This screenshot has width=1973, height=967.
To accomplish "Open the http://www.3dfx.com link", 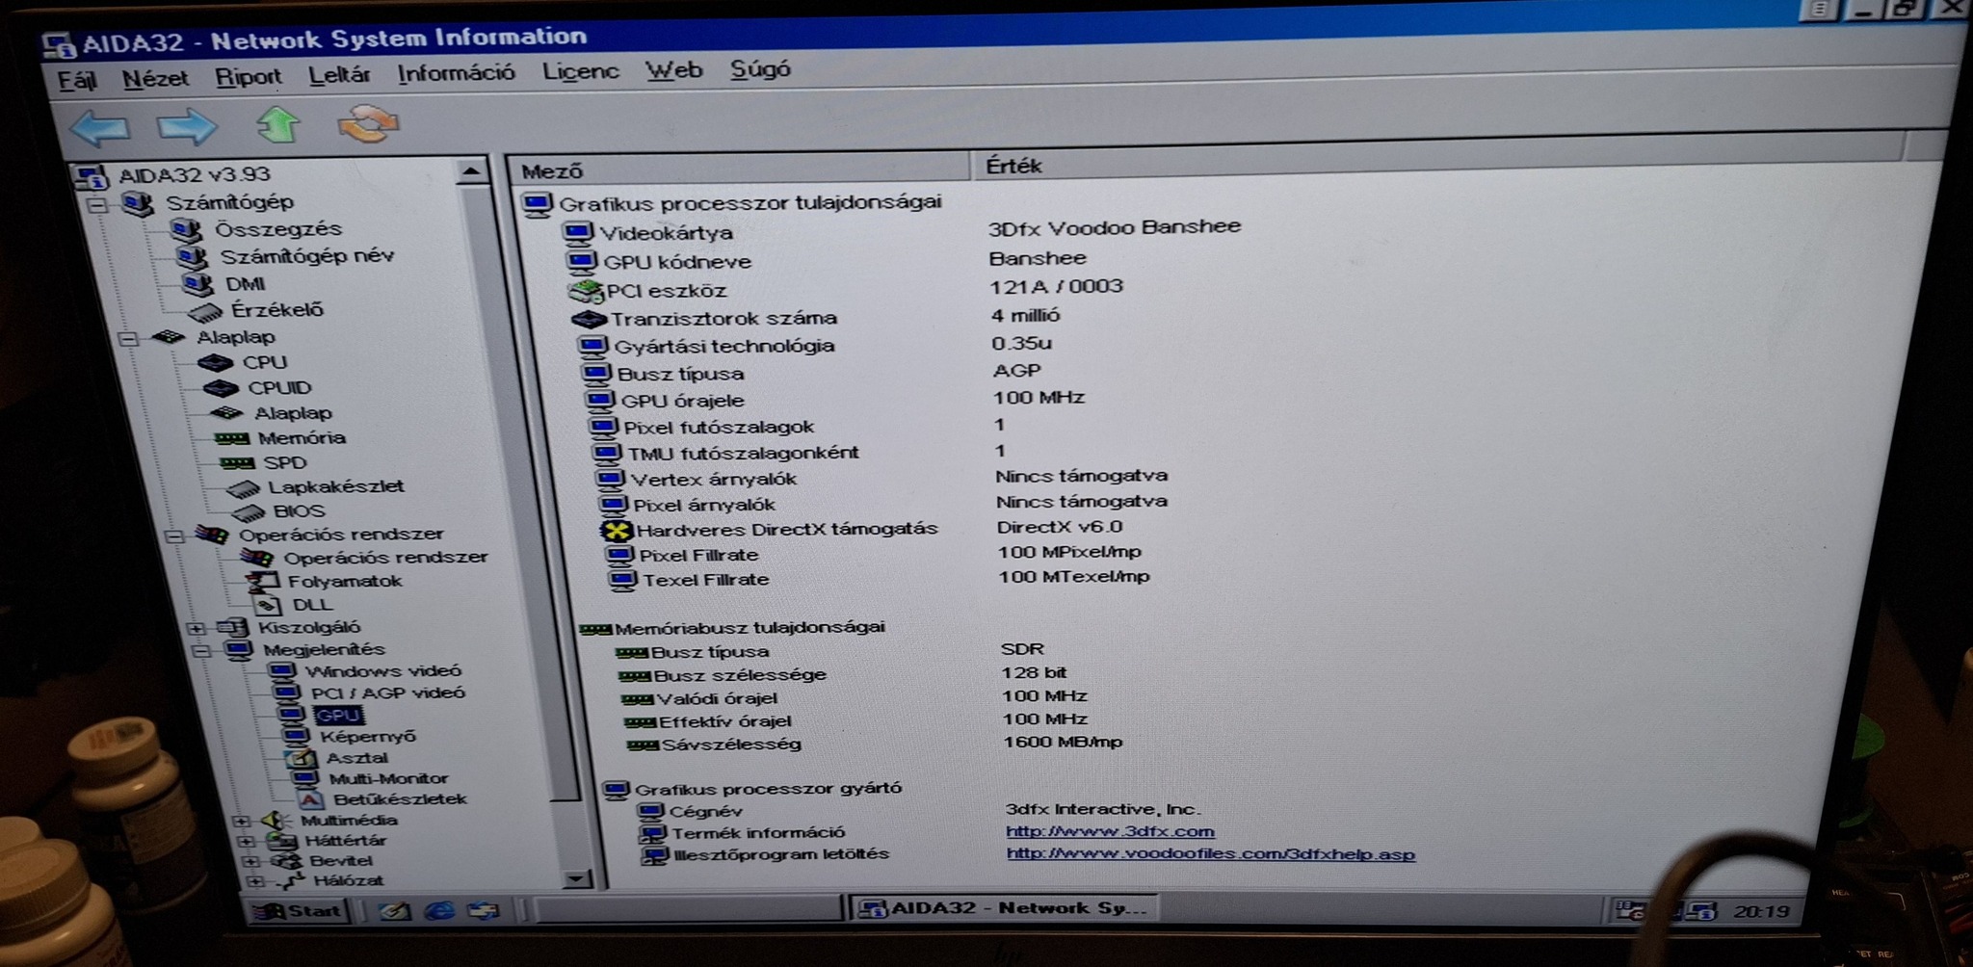I will [x=1110, y=831].
